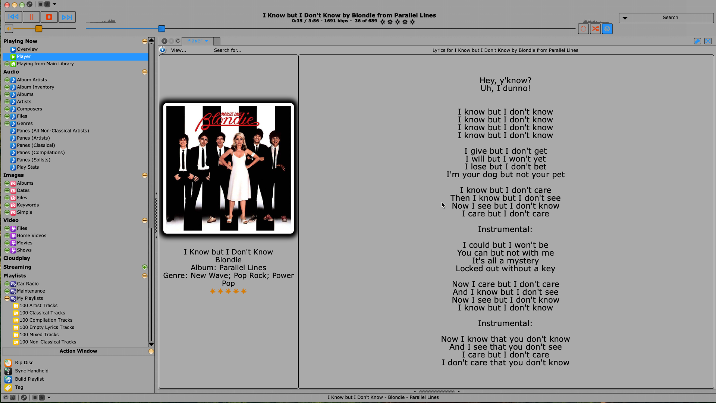The image size is (716, 403).
Task: Open Play Stats view
Action: (x=28, y=167)
